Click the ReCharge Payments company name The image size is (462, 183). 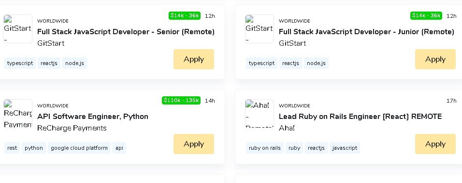tap(72, 128)
